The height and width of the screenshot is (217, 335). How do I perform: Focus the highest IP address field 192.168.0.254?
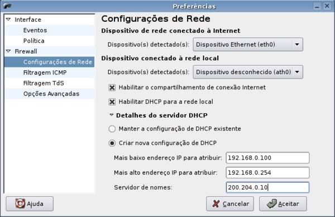[267, 172]
